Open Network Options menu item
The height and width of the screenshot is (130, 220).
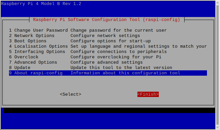click(108, 36)
